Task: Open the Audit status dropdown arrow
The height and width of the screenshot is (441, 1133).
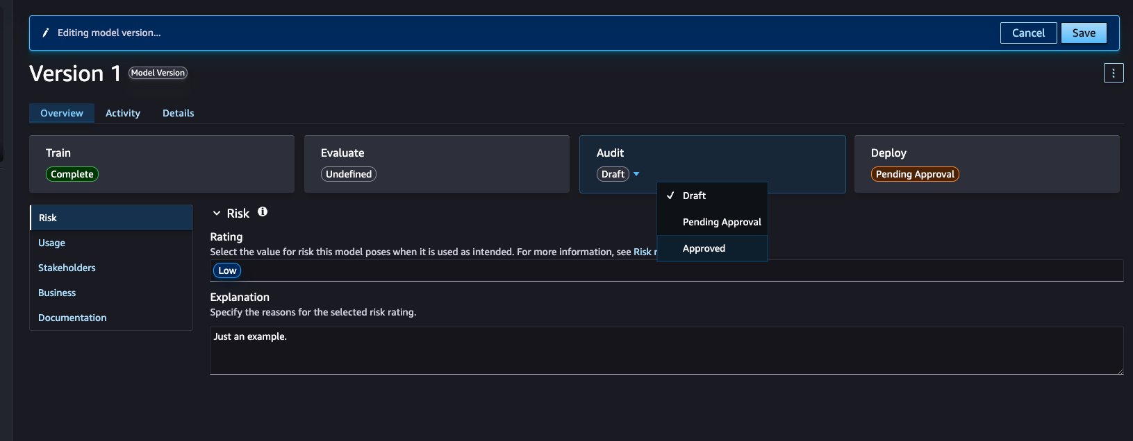Action: click(x=636, y=174)
